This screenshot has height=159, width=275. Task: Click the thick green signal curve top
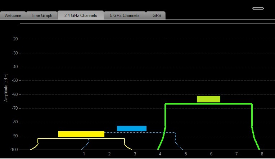[x=208, y=104]
